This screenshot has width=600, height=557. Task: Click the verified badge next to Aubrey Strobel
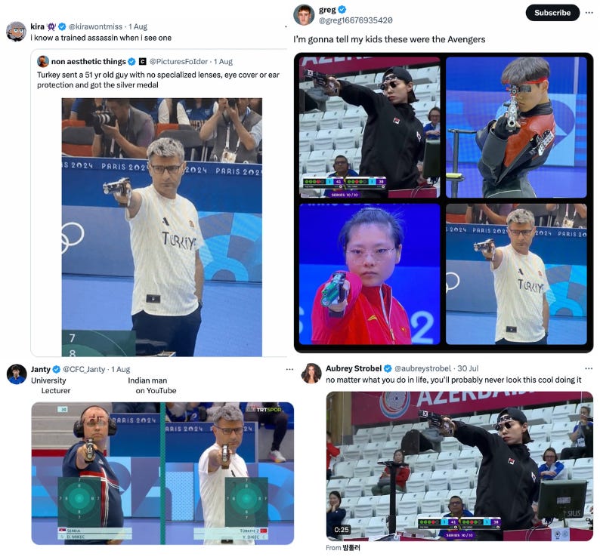388,368
